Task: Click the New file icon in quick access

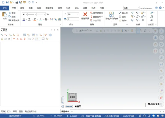Action: point(3,2)
